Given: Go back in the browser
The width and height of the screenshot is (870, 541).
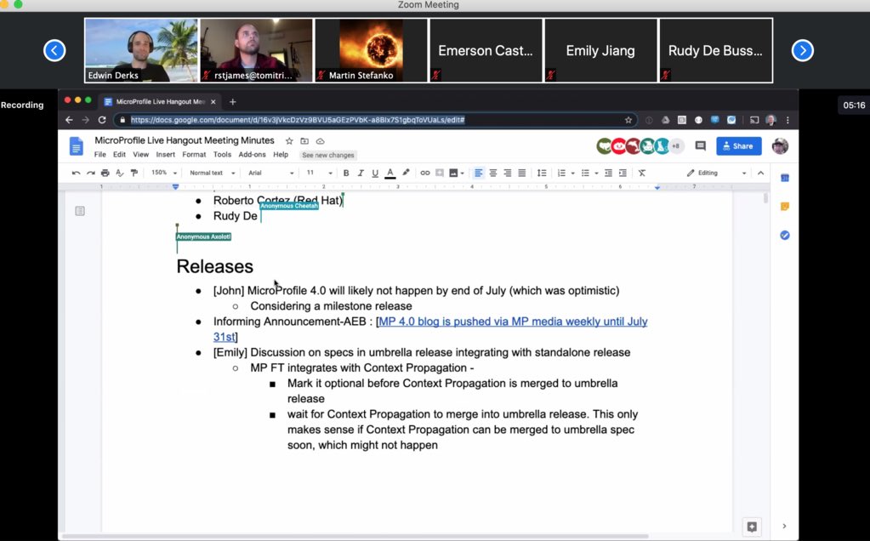Looking at the screenshot, I should [69, 120].
